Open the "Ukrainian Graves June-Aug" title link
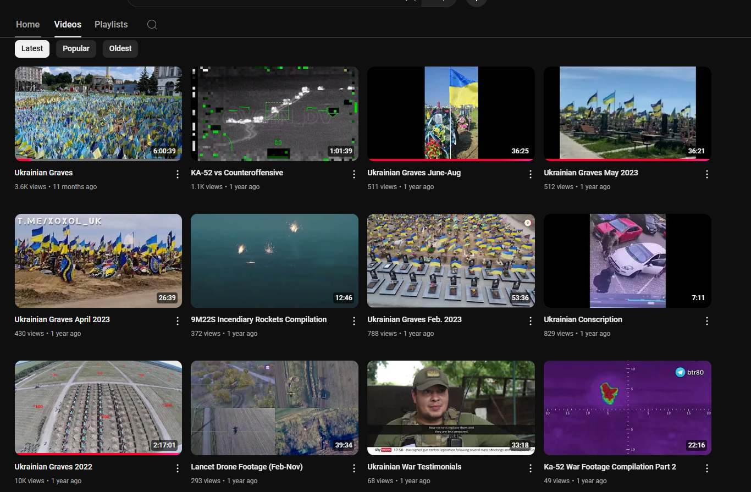 point(414,173)
